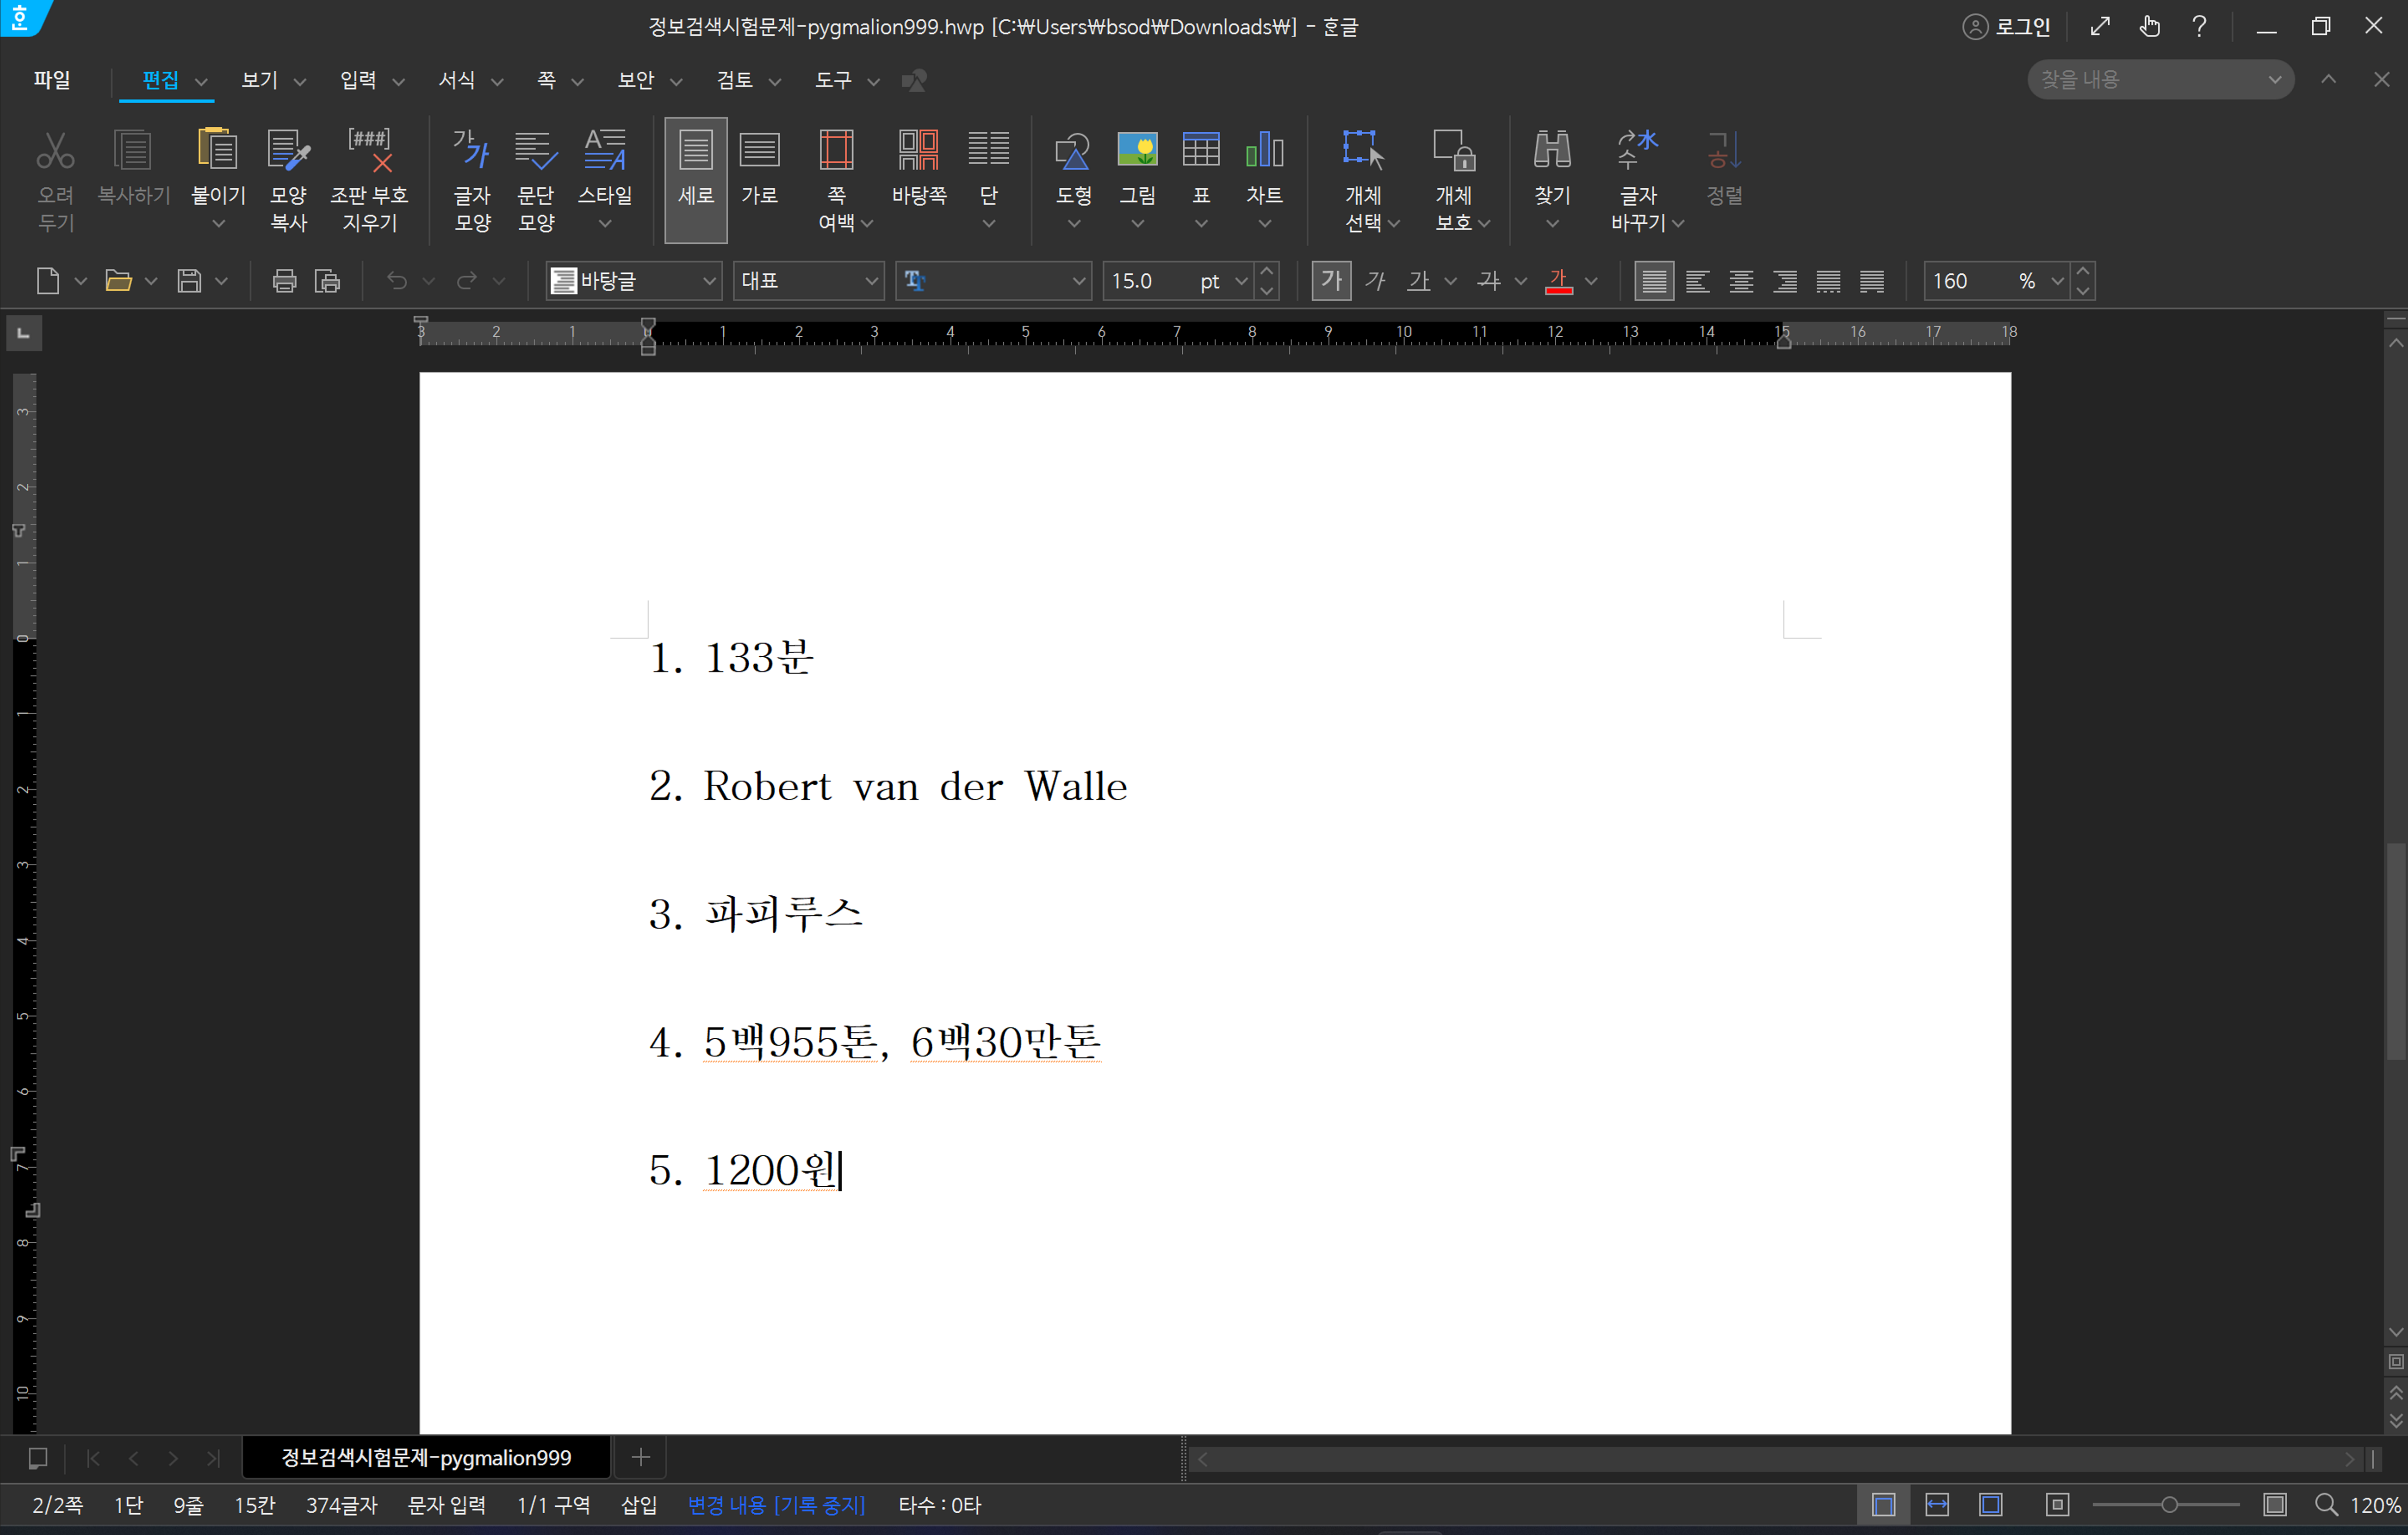2408x1535 pixels.
Task: Open the 글자 모양 character format icon
Action: click(472, 151)
